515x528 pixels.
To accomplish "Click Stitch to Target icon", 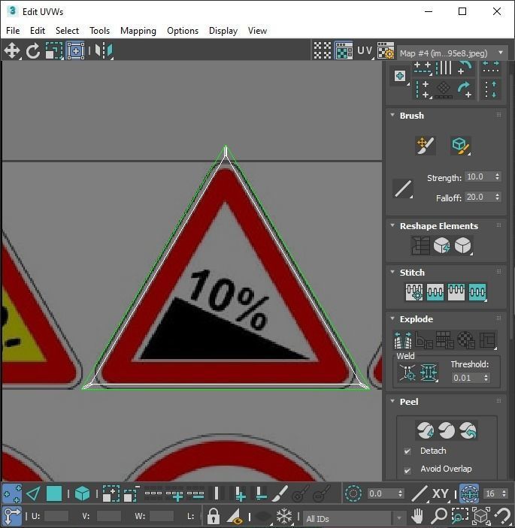I will (414, 291).
